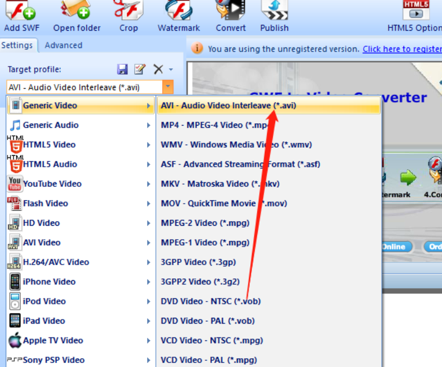Expand submenu arrow beside HD Video
442x367 pixels.
tap(148, 223)
